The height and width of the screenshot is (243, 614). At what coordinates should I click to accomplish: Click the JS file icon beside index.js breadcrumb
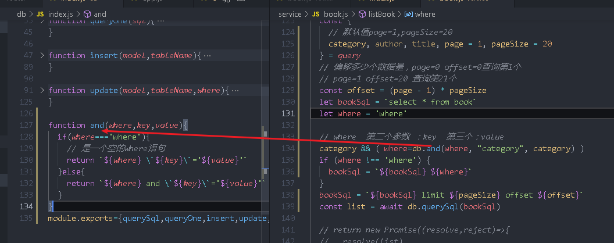click(40, 14)
